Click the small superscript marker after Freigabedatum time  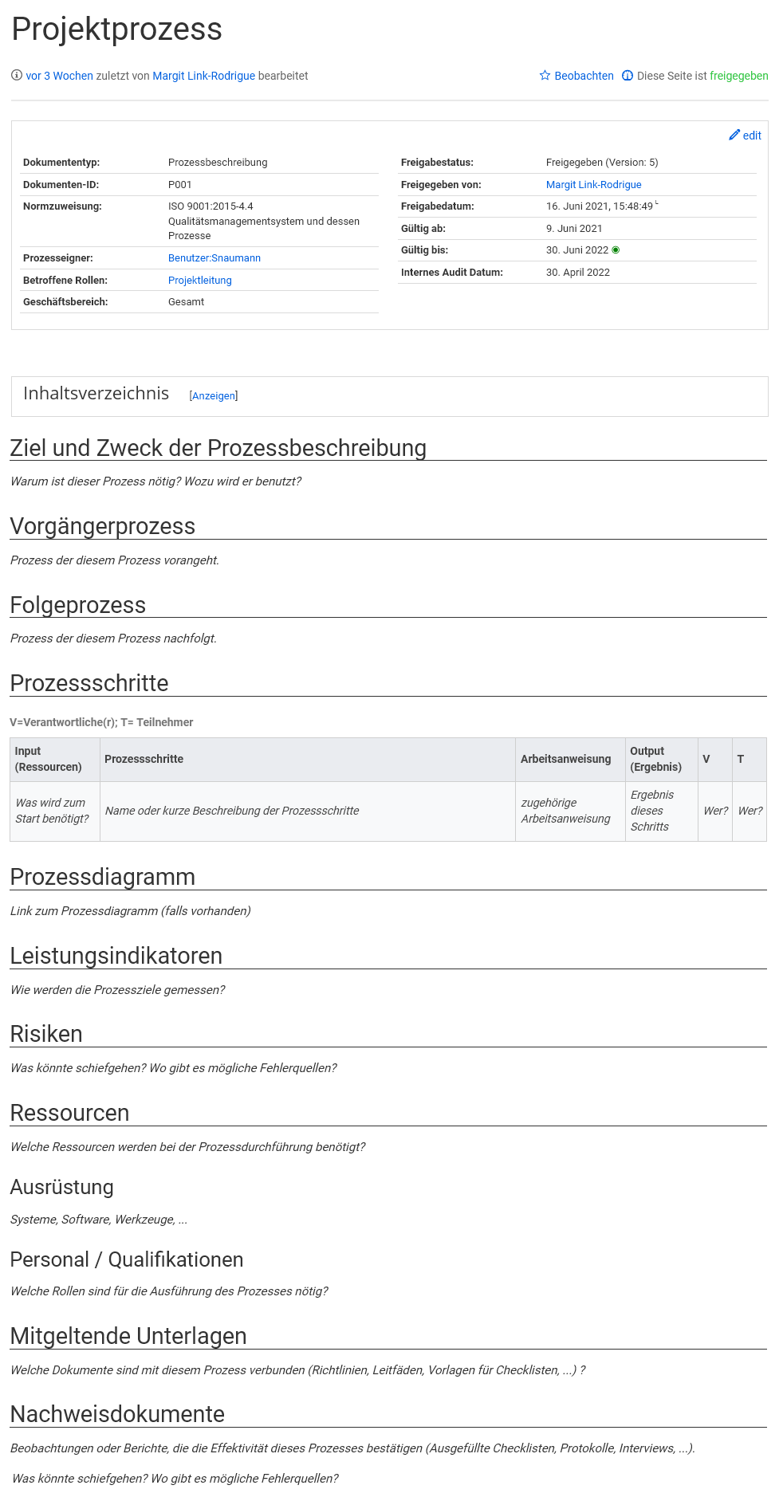coord(657,204)
